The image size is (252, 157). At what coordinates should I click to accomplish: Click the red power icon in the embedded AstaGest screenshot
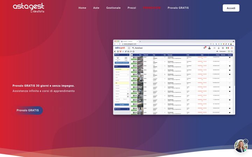pyautogui.click(x=232, y=48)
